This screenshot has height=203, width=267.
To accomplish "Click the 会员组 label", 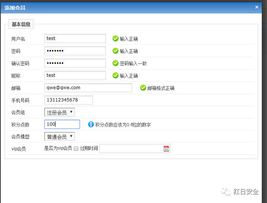I will click(x=18, y=112).
